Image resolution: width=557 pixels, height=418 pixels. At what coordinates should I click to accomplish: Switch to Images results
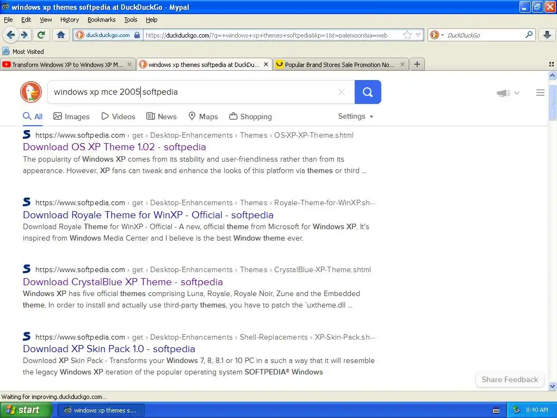point(71,116)
